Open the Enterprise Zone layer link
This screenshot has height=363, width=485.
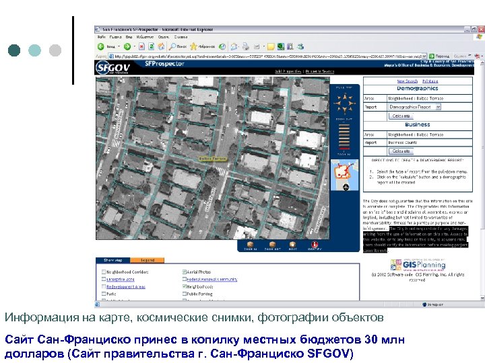click(x=121, y=279)
